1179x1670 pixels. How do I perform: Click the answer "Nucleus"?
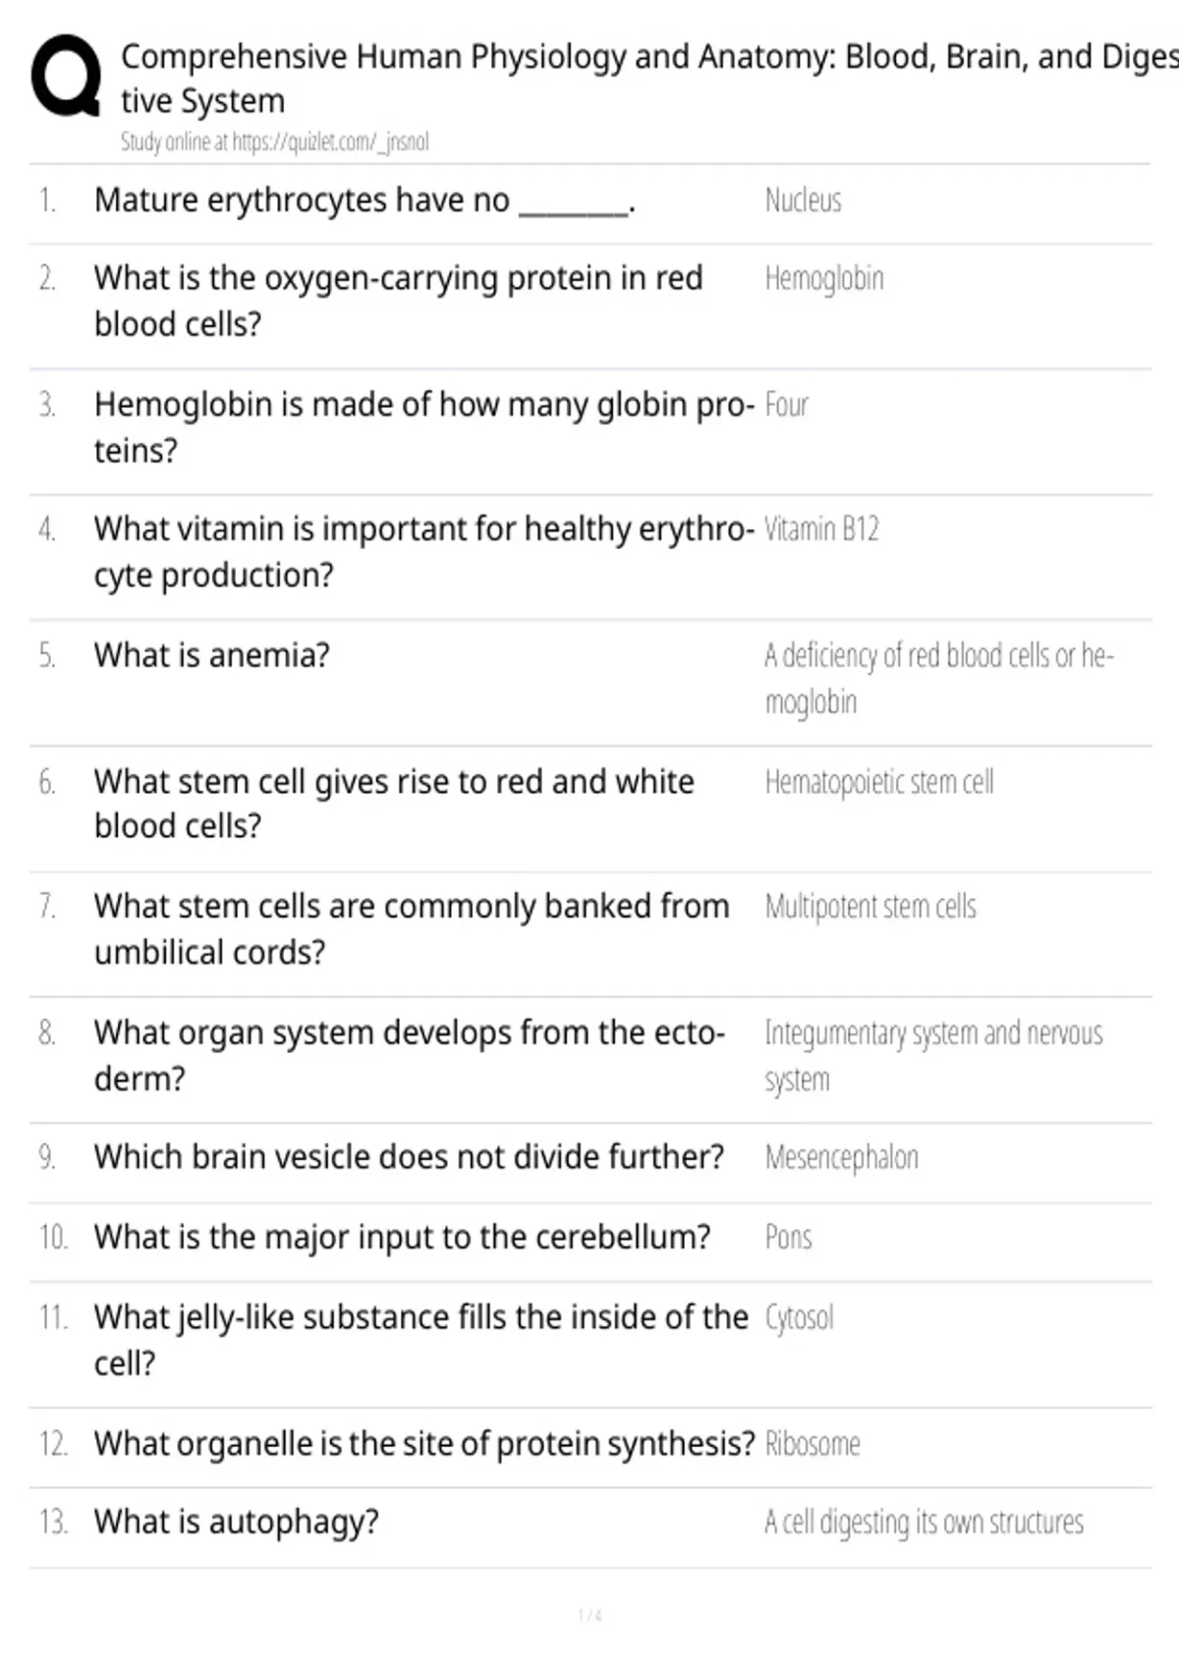click(x=803, y=200)
